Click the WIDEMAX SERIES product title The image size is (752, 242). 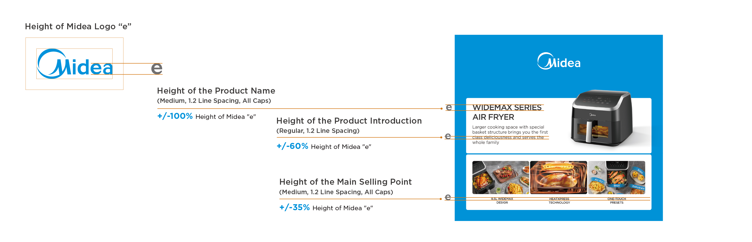tap(507, 108)
